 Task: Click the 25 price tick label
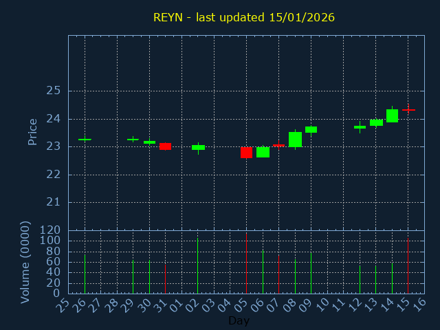(54, 91)
